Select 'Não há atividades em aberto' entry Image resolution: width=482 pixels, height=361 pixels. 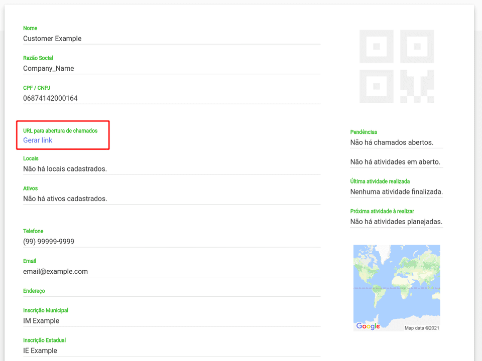394,161
